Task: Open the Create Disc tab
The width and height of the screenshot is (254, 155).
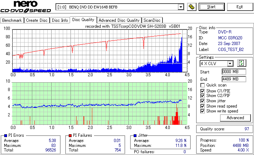Action: (x=37, y=20)
